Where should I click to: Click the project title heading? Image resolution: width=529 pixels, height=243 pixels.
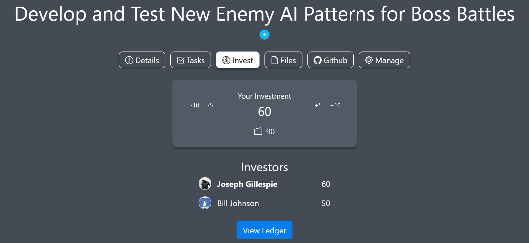pyautogui.click(x=264, y=14)
